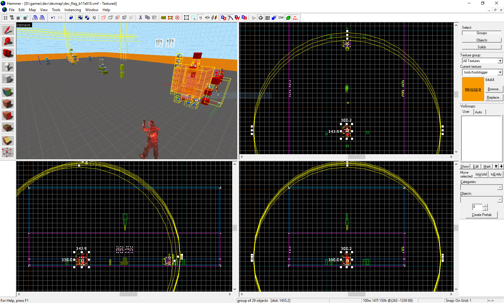Switch to the Auto VisGroups tab
This screenshot has width=504, height=303.
[478, 112]
